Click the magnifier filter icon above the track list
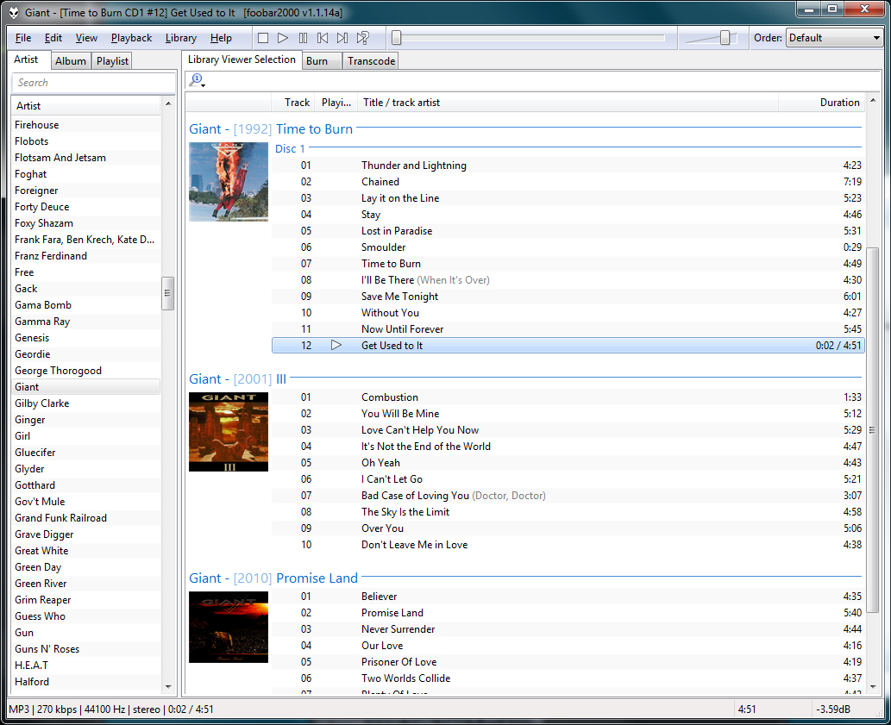 [x=195, y=78]
